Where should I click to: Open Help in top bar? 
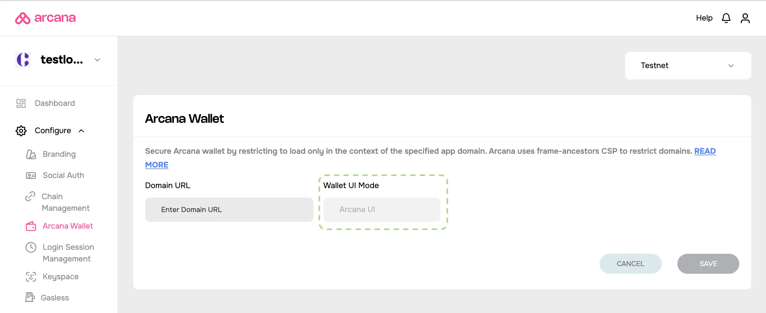pyautogui.click(x=704, y=18)
